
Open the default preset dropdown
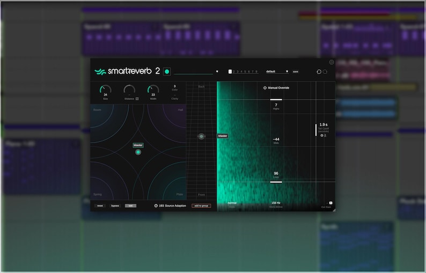pyautogui.click(x=277, y=71)
